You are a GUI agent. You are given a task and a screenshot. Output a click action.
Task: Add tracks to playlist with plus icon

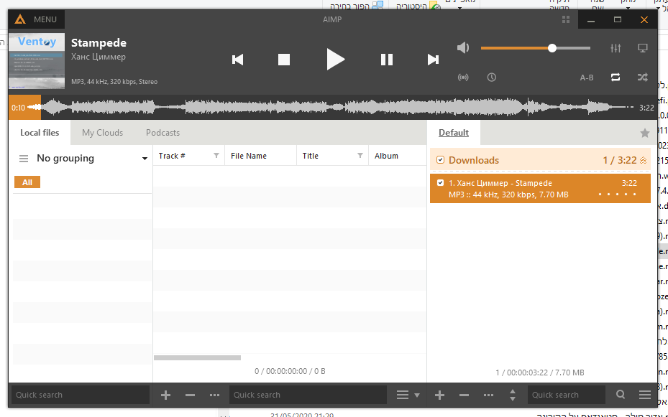coord(439,395)
